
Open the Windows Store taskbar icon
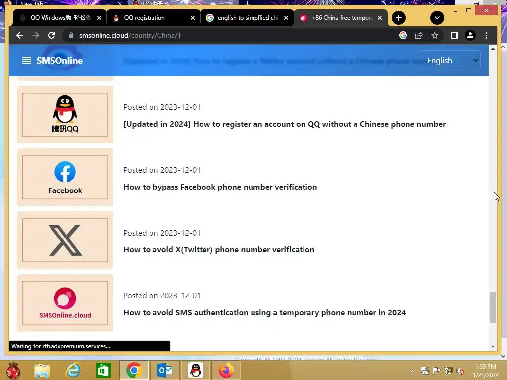tap(103, 370)
